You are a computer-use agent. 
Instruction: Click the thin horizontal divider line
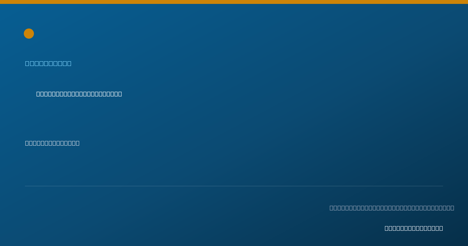(234, 186)
